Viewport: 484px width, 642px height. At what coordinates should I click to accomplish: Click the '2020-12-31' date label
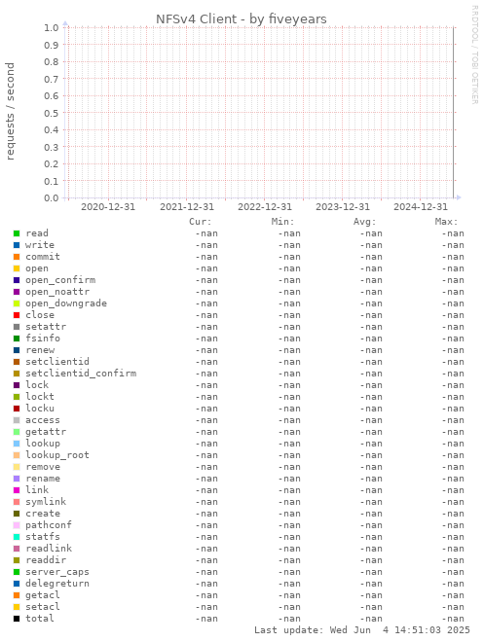(108, 207)
